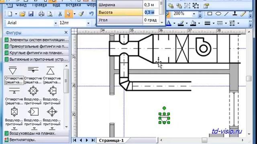Select the Stamp tool icon
Viewport: 257px width, 144px height.
click(235, 14)
